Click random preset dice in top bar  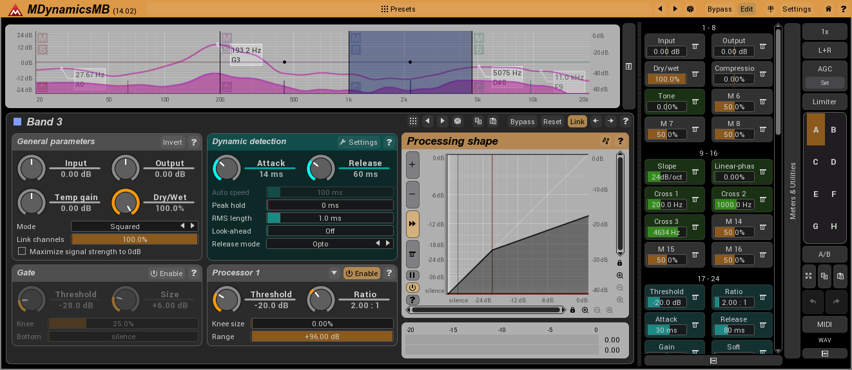690,9
